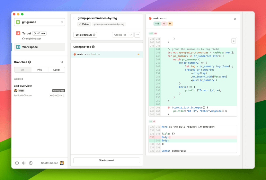Switch branch filter to PRs

[40, 70]
